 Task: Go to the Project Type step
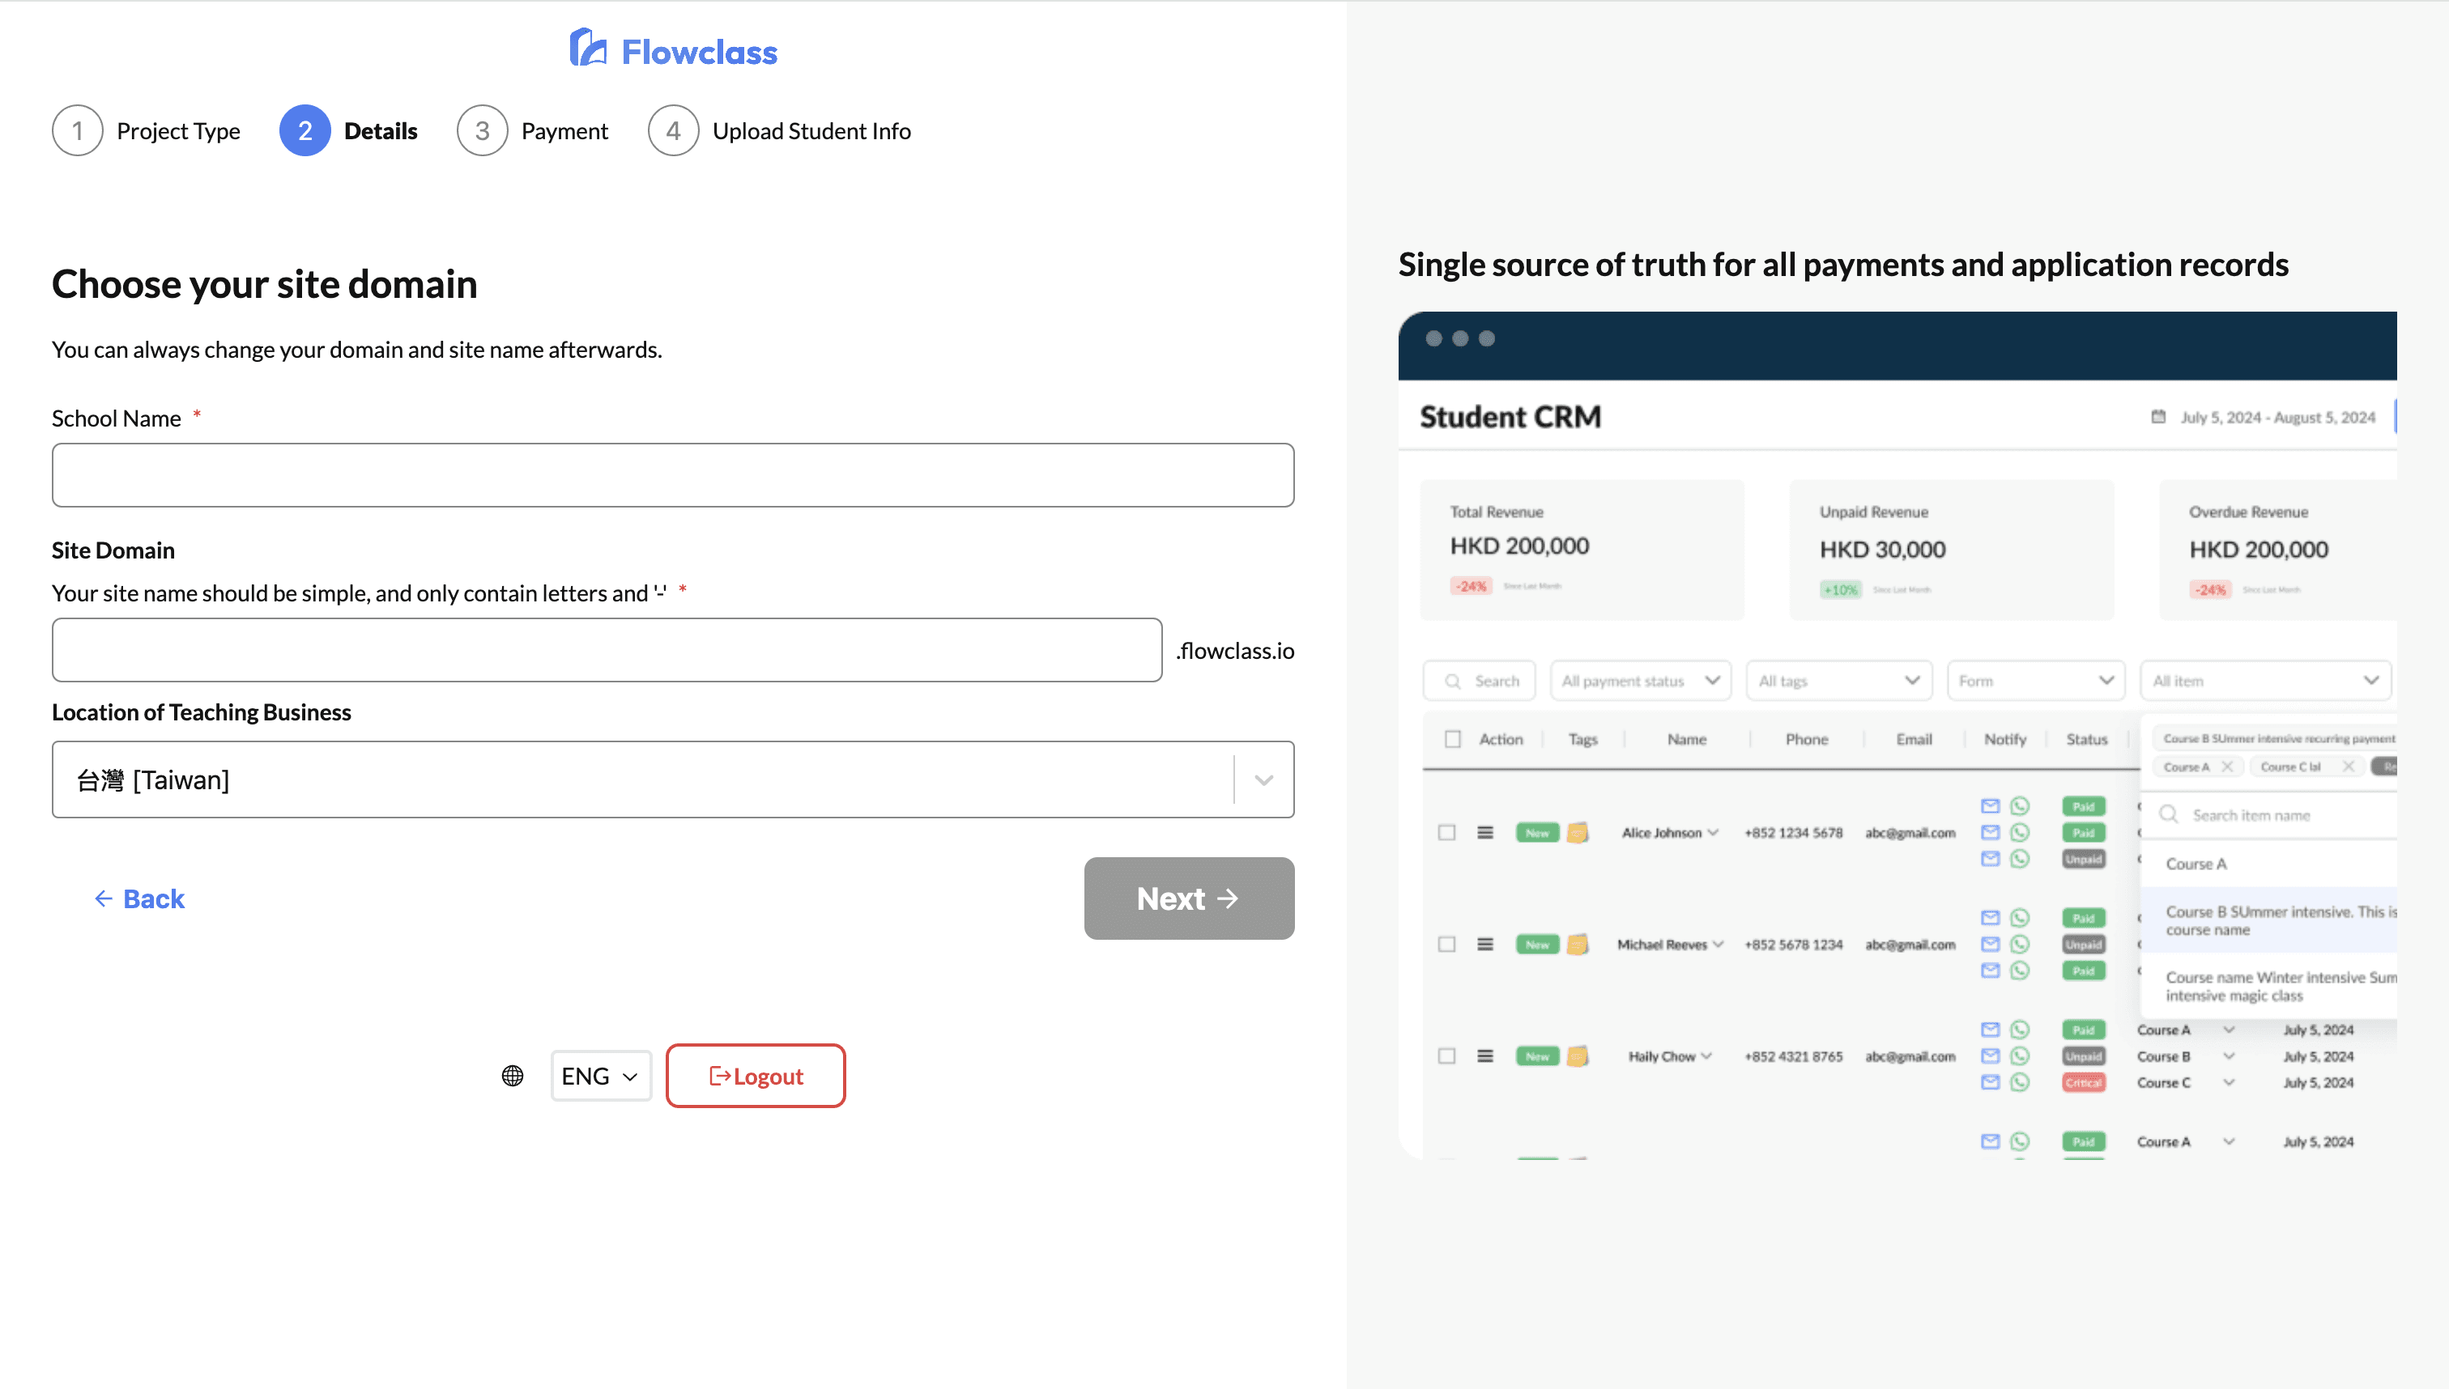[177, 130]
